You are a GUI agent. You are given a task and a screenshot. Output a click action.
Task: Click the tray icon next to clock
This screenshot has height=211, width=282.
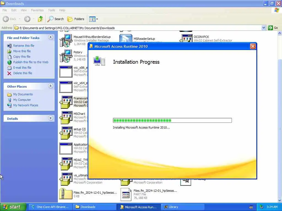pyautogui.click(x=262, y=207)
